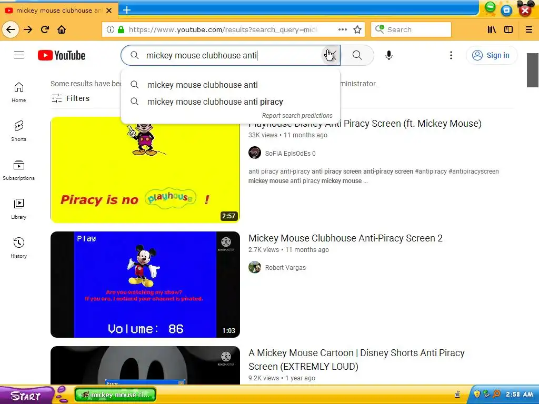Open Subscriptions in the YouTube sidebar
Viewport: 539px width, 404px height.
pos(19,170)
